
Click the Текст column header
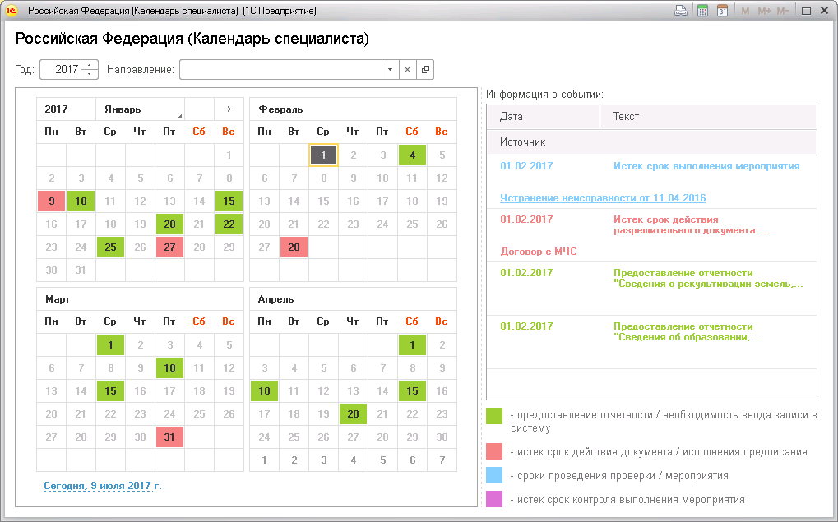[708, 117]
